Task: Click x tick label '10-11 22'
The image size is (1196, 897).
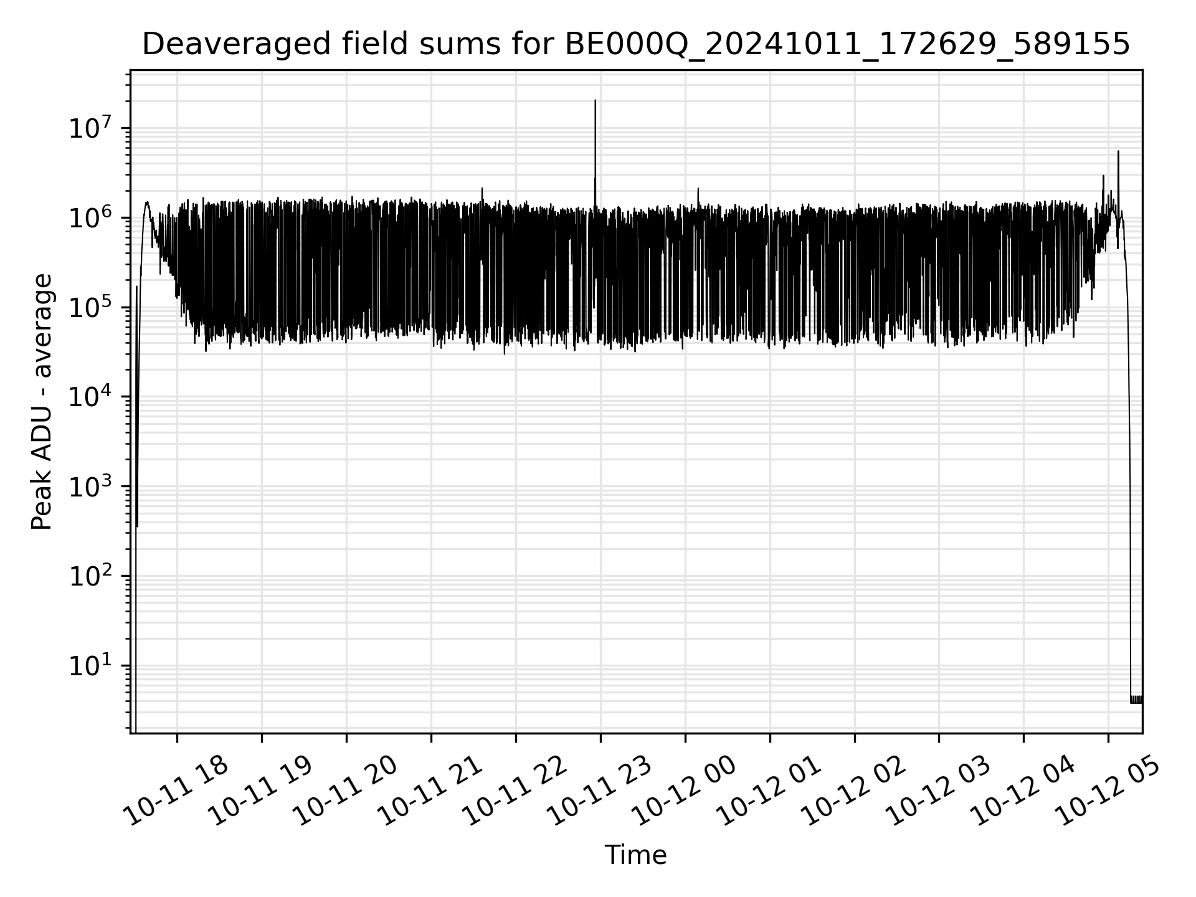Action: (514, 790)
